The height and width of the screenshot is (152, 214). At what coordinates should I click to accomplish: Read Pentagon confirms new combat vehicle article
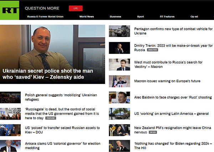pos(173,31)
